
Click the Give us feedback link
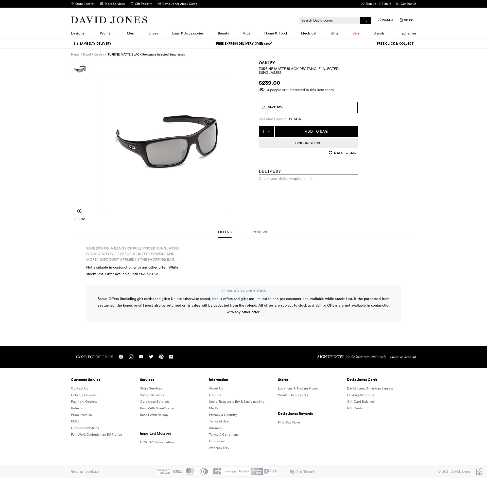[85, 472]
